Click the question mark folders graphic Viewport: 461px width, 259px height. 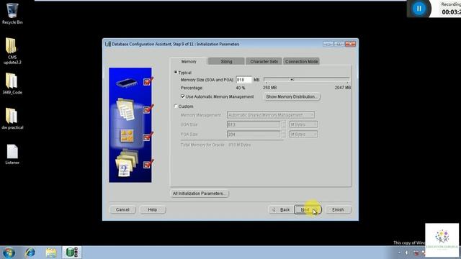(127, 163)
